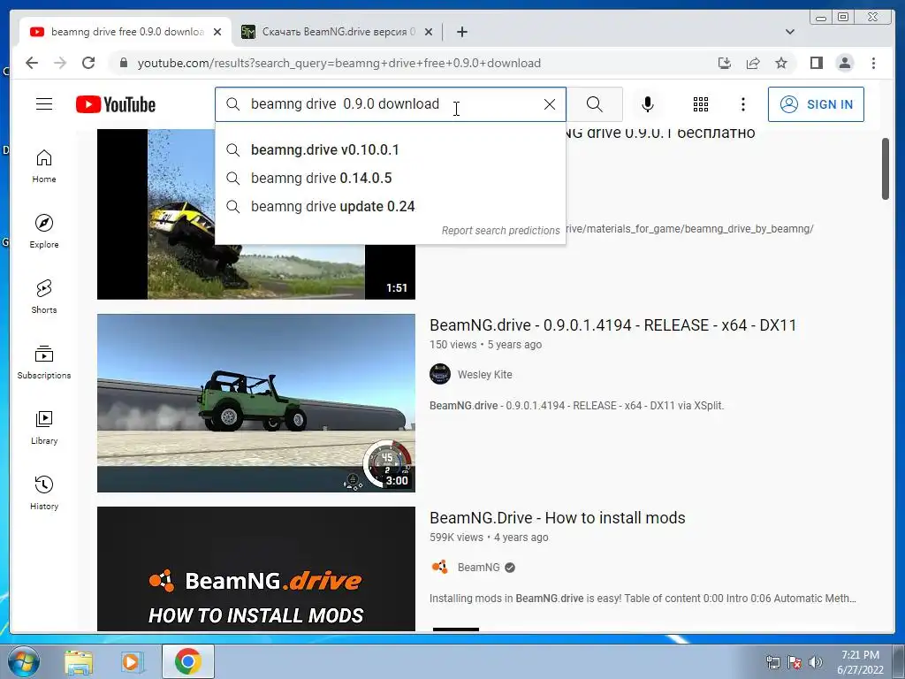This screenshot has height=679, width=905.
Task: Open Home in the sidebar
Action: (44, 166)
